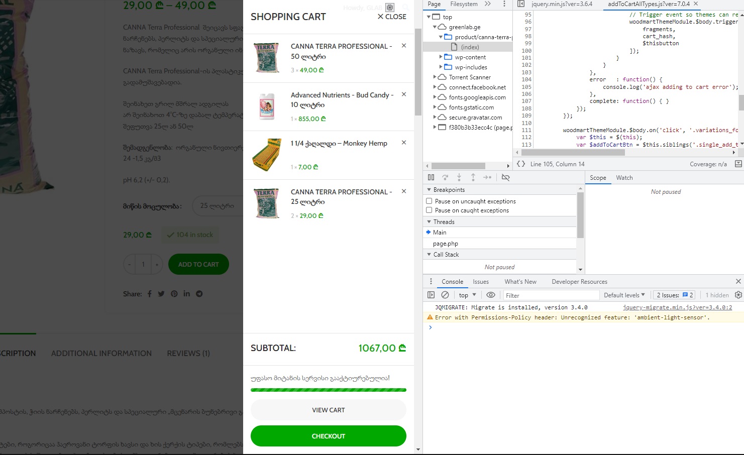Image resolution: width=744 pixels, height=455 pixels.
Task: Switch to the Page tab in Sources
Action: 434,4
